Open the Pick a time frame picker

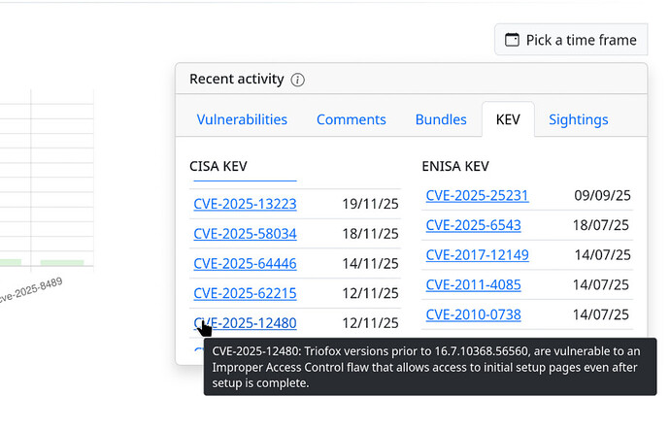click(571, 40)
